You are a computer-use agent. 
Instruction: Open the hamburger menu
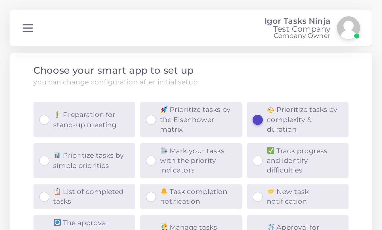28,28
